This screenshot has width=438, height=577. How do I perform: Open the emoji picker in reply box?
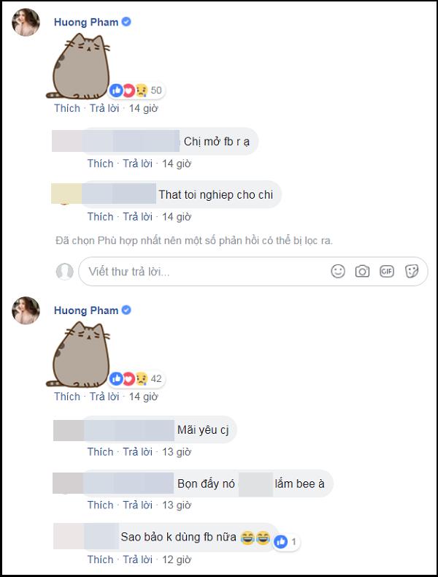point(337,272)
